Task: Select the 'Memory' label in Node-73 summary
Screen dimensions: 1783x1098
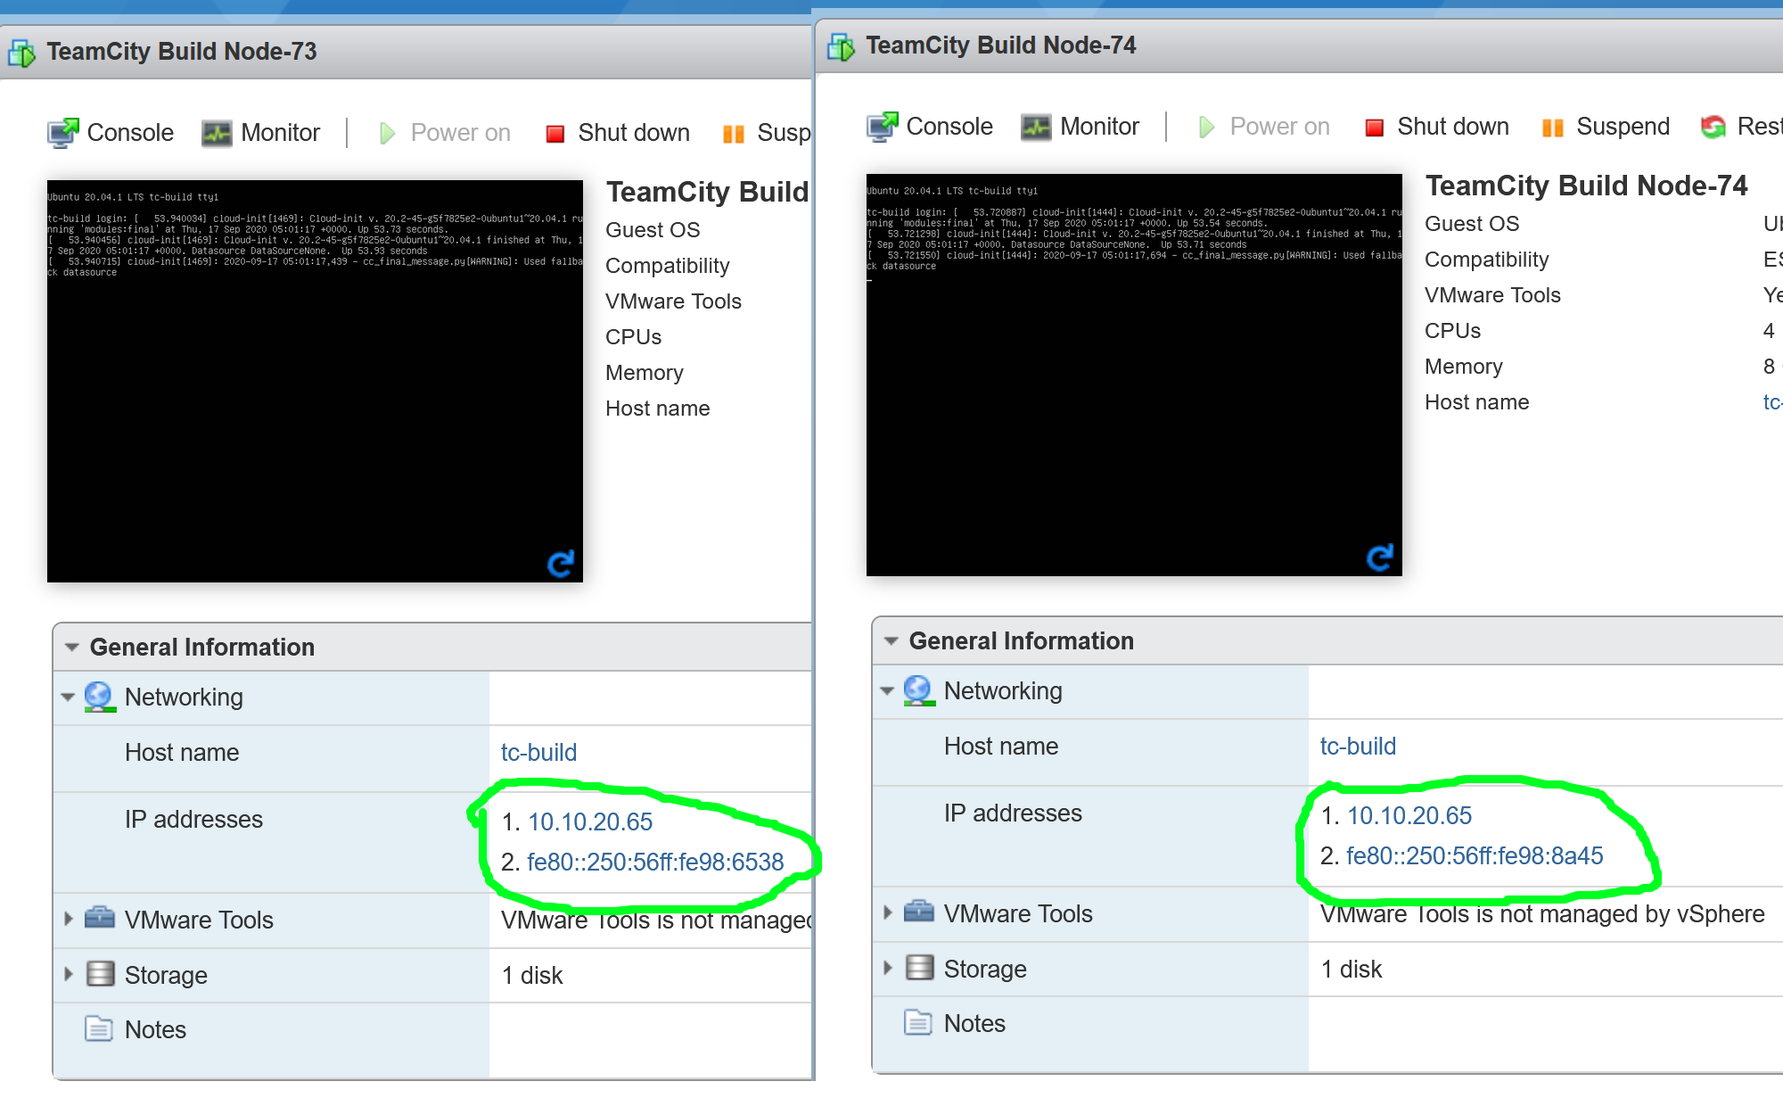Action: point(645,373)
